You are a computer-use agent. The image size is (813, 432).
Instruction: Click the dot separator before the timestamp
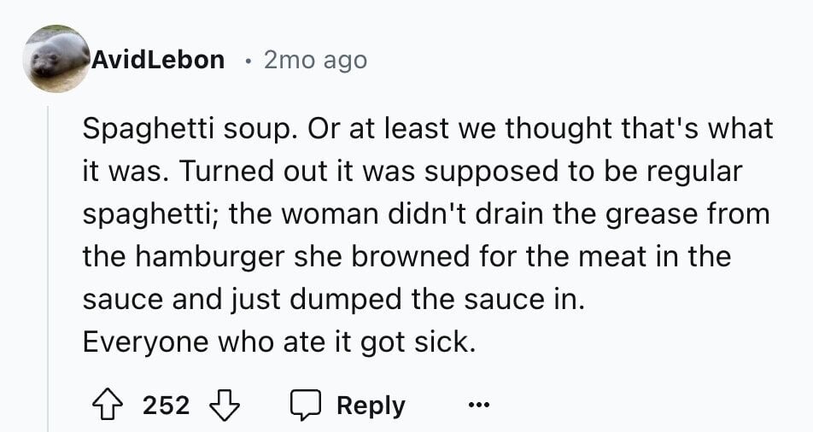click(249, 61)
